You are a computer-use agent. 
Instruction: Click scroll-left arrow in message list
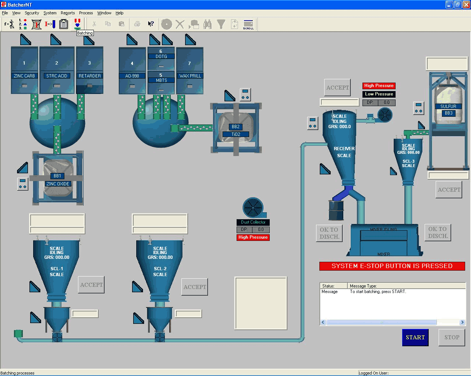point(323,322)
